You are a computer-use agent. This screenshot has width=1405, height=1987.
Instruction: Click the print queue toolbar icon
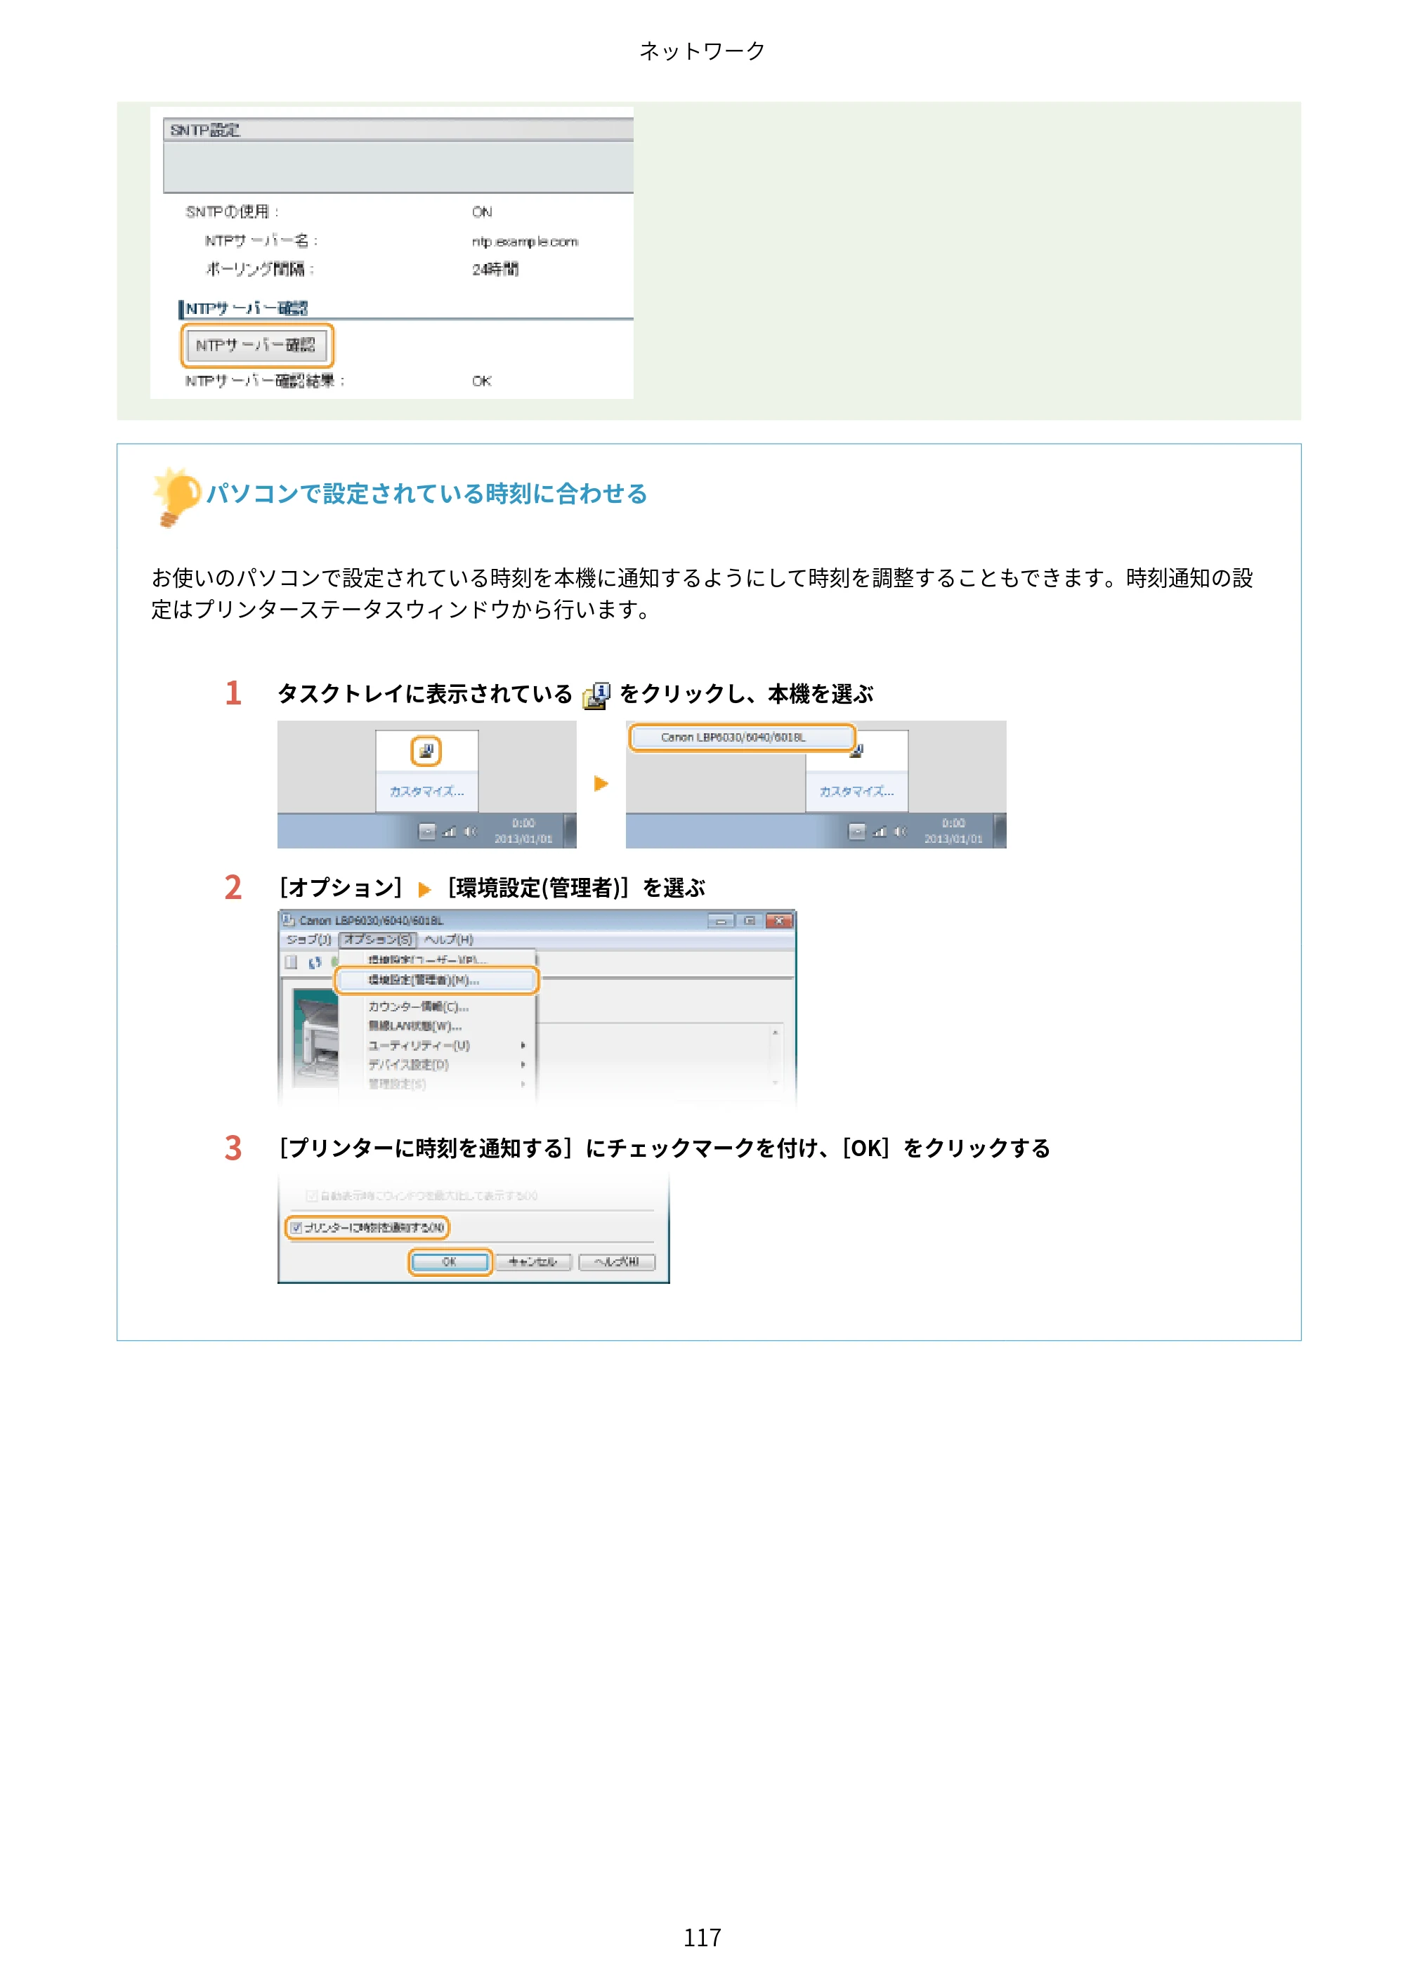pos(291,962)
